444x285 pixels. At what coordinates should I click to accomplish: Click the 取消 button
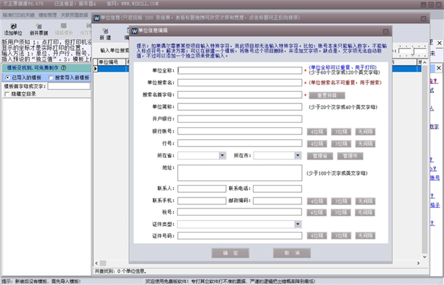coord(292,252)
